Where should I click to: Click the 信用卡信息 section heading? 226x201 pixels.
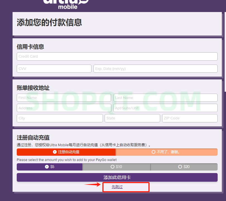pyautogui.click(x=30, y=47)
